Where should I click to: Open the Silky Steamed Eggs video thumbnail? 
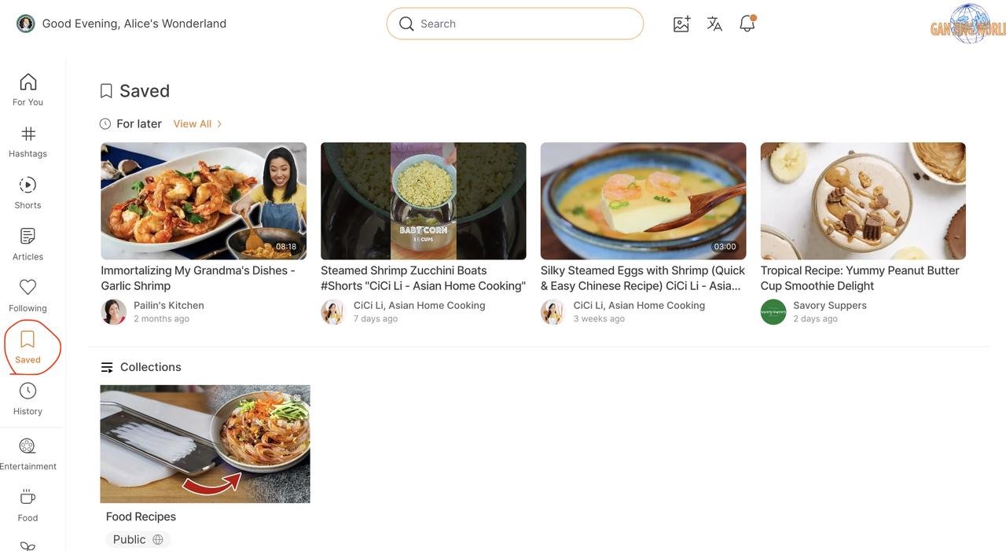[643, 200]
